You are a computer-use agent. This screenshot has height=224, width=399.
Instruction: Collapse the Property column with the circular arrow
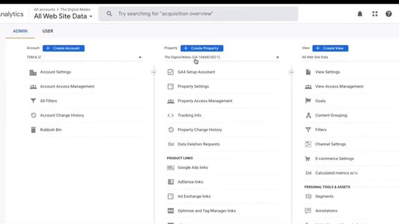pyautogui.click(x=291, y=72)
